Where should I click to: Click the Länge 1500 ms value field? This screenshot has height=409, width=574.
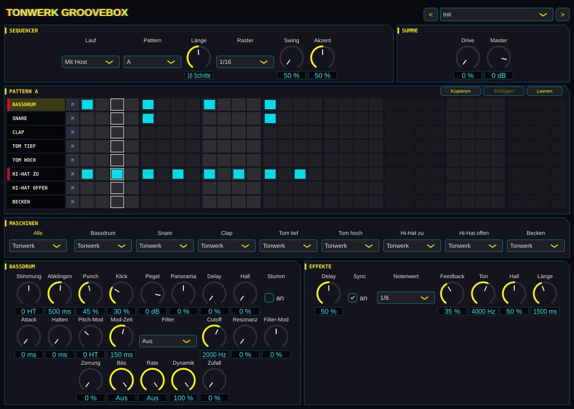click(x=545, y=311)
